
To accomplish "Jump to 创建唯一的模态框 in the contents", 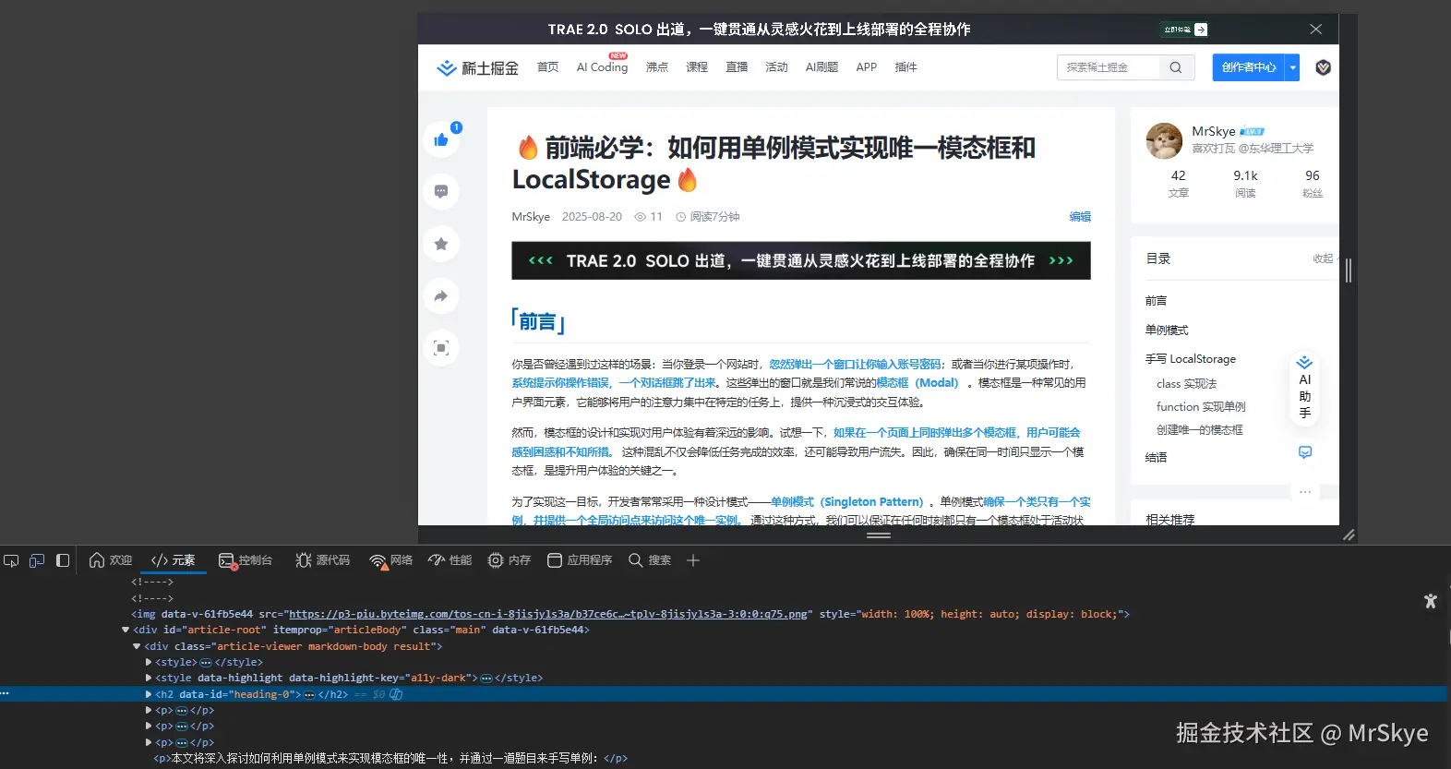I will coord(1199,430).
